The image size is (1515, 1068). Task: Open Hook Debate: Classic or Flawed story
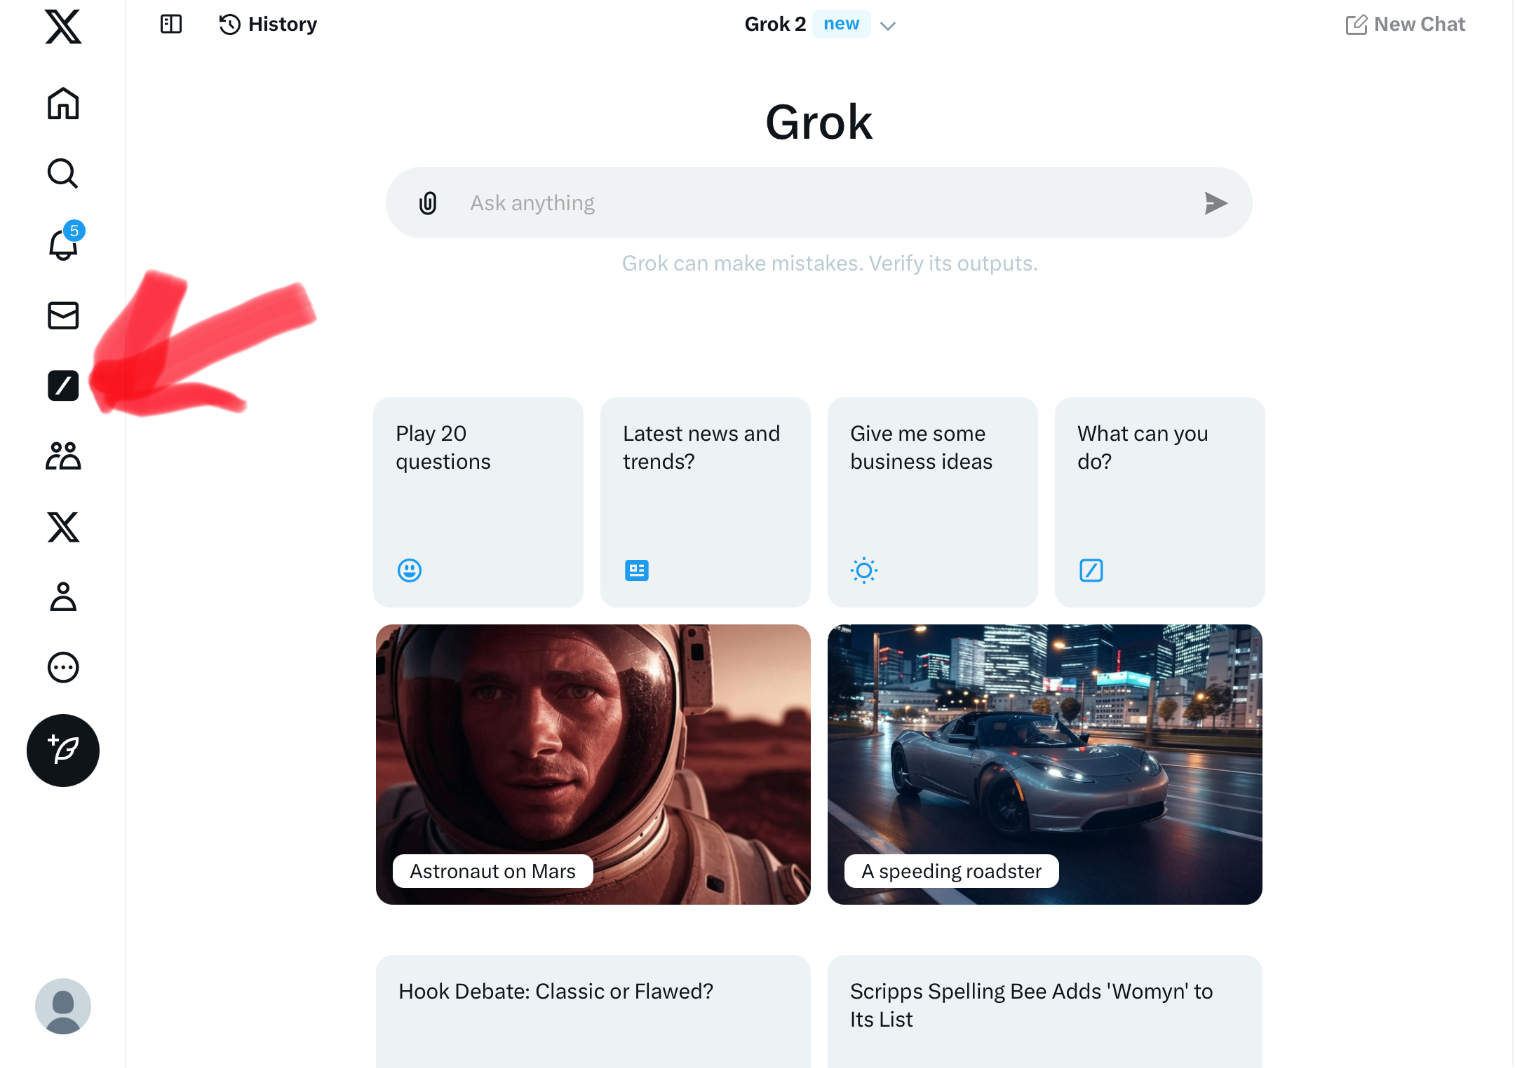593,1011
